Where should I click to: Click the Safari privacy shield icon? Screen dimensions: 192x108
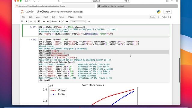(59, 1)
